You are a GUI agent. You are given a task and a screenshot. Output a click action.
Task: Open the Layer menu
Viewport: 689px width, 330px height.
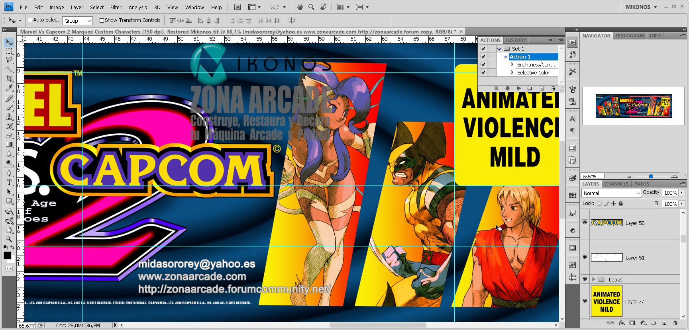pos(77,7)
